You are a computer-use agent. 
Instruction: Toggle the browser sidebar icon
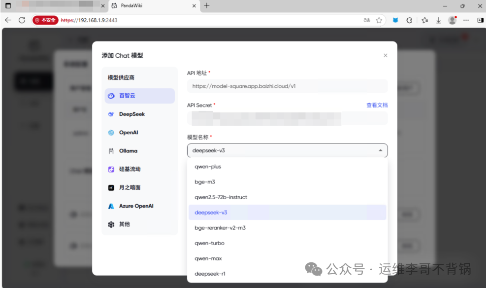pyautogui.click(x=480, y=20)
